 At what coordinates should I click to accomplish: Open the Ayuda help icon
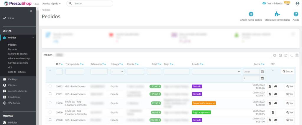[x=296, y=14]
